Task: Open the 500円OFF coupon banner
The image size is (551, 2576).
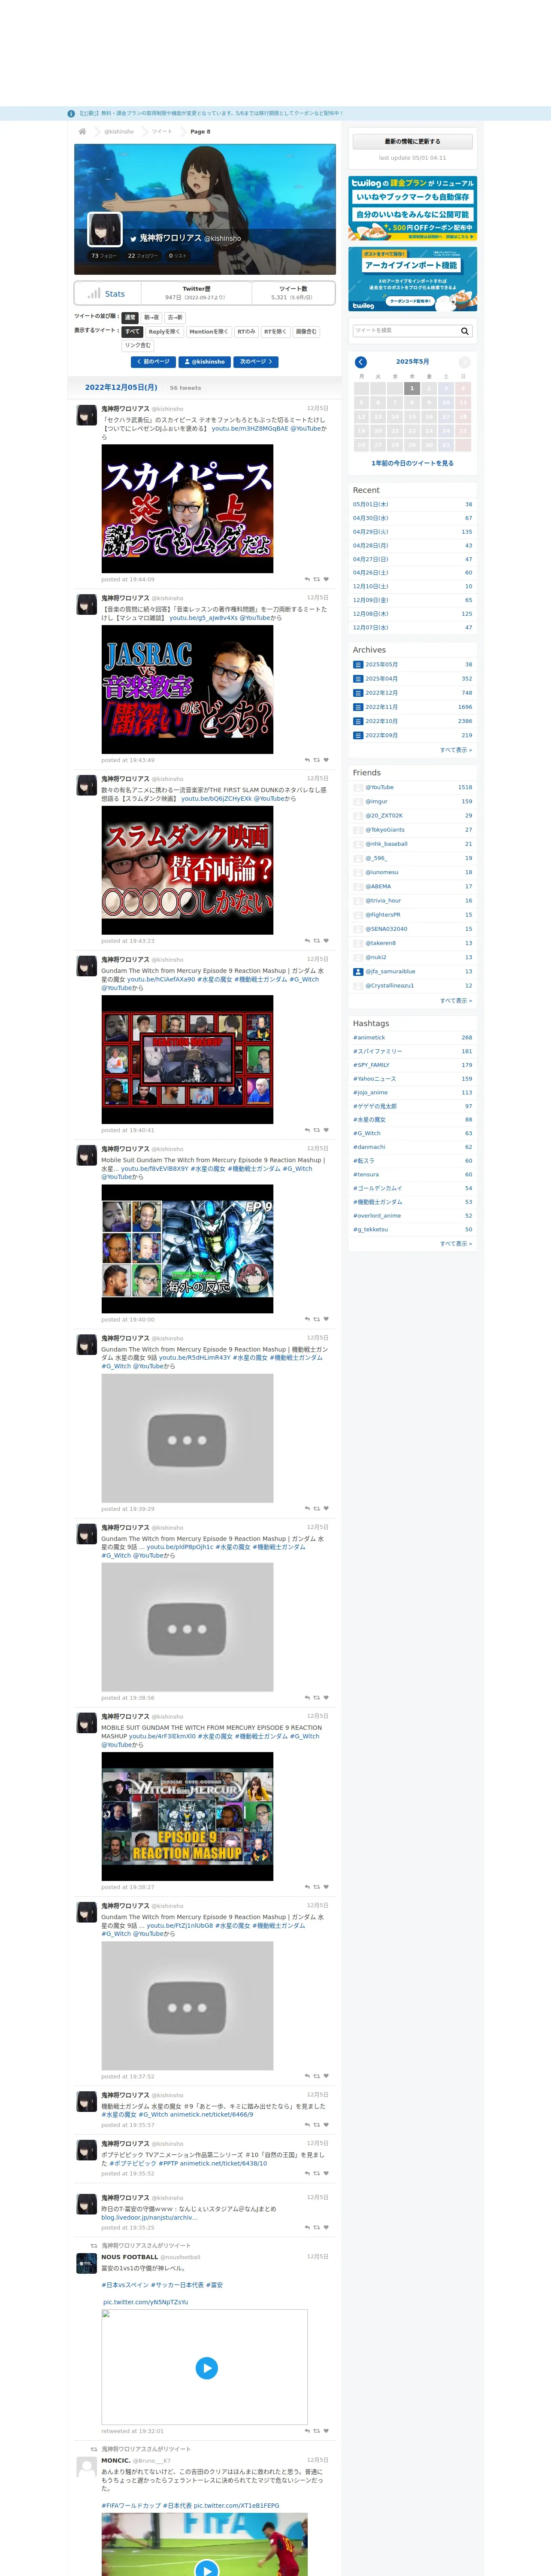Action: [x=412, y=208]
